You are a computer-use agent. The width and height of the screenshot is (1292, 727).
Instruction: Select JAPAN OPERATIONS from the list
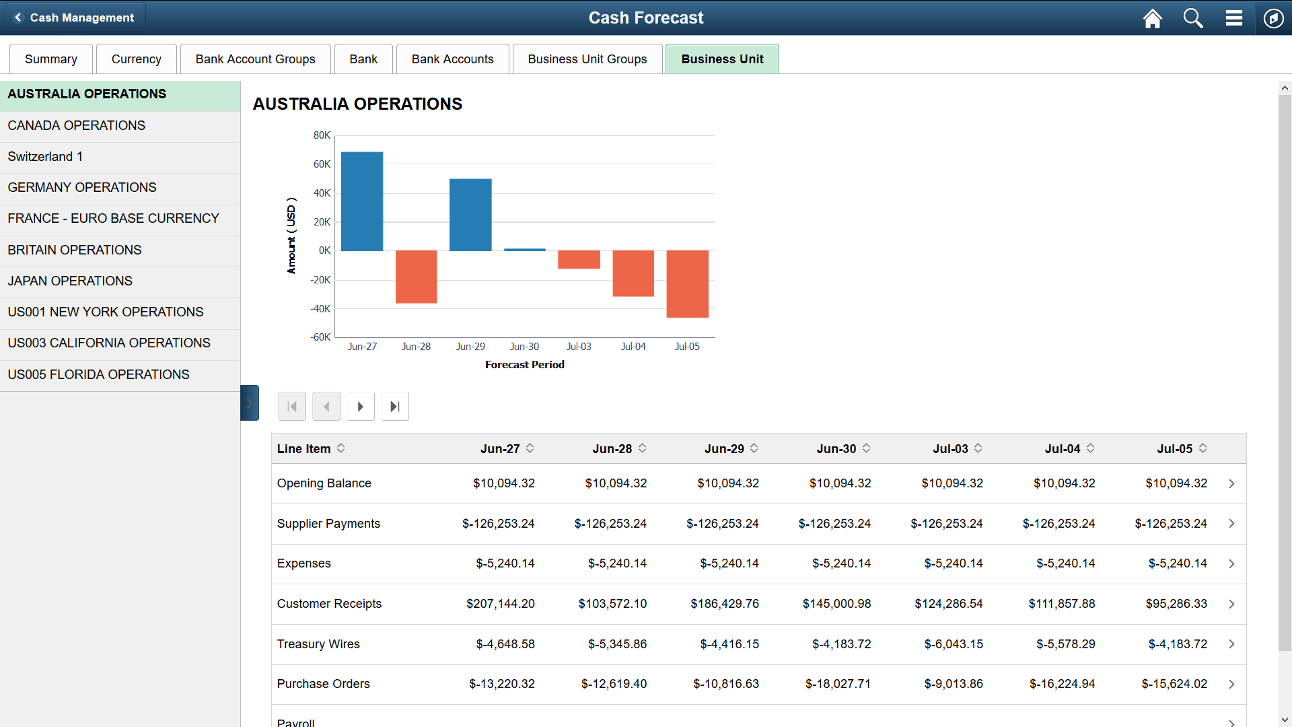click(x=69, y=281)
